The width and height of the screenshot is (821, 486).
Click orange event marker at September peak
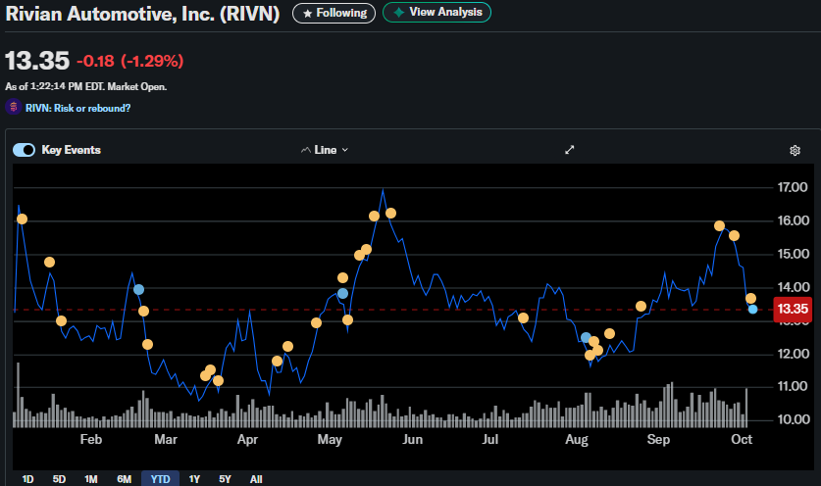pos(719,226)
